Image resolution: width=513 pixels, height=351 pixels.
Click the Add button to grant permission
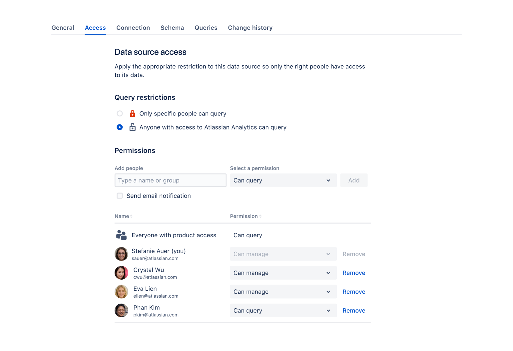[354, 180]
